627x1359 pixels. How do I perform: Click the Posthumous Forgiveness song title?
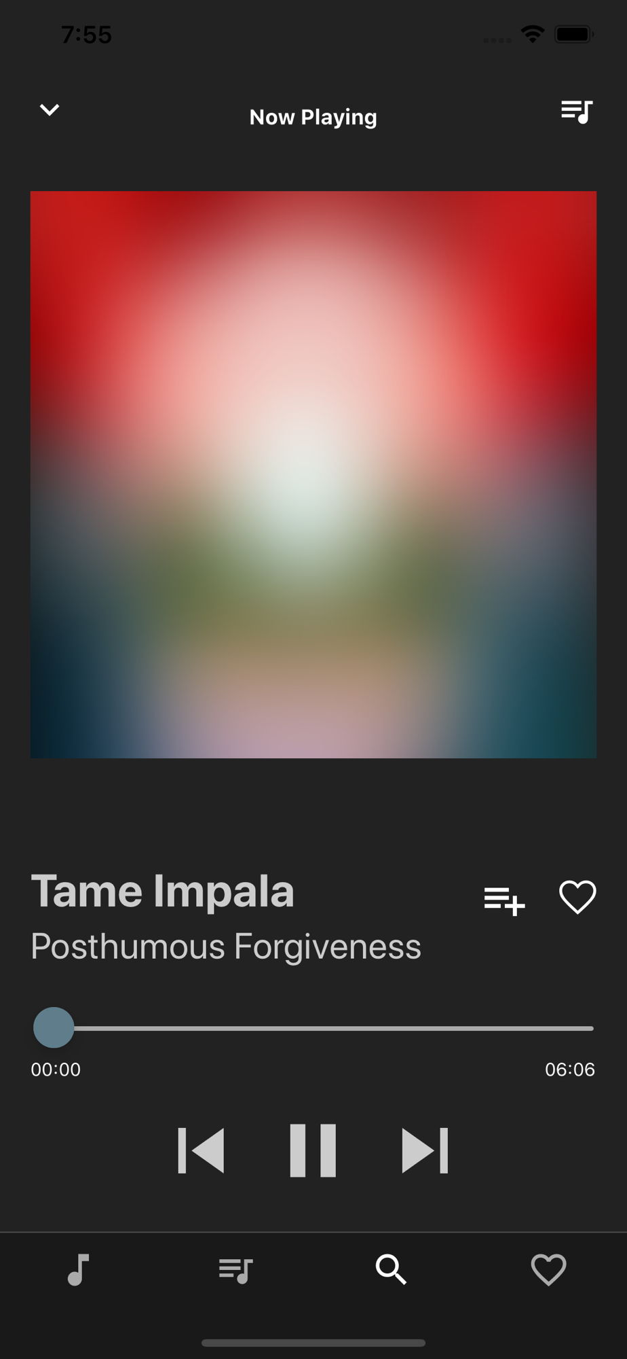(226, 947)
